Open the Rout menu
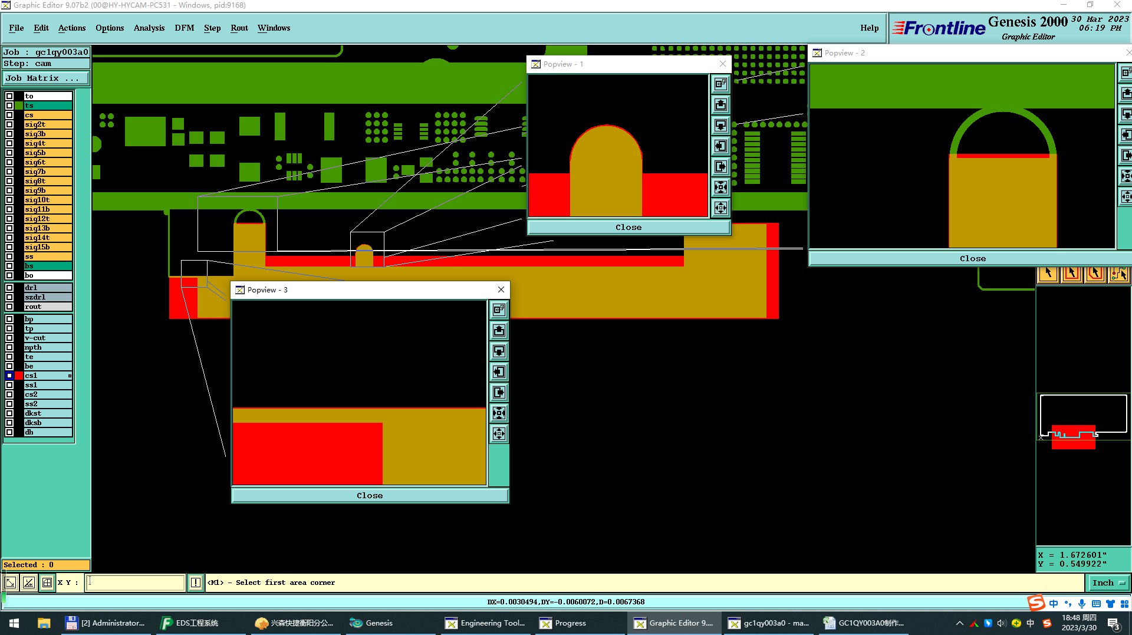Viewport: 1132px width, 635px height. click(239, 28)
